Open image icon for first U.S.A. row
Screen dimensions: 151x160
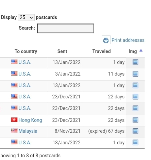[135, 62]
